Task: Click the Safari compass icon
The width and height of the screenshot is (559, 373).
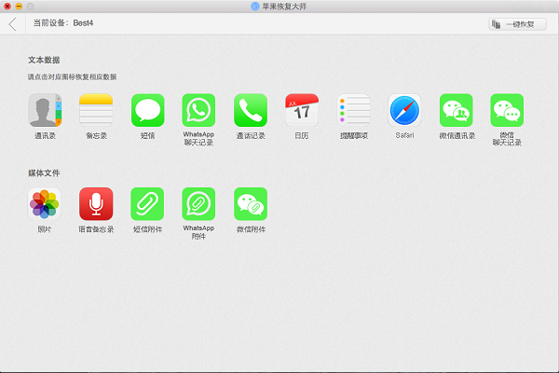Action: (404, 110)
